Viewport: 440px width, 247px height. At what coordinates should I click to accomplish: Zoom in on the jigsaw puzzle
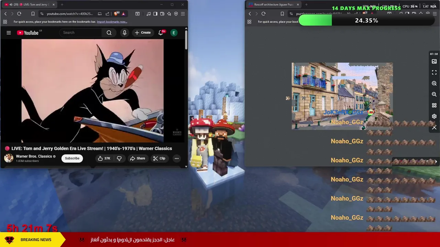pyautogui.click(x=434, y=83)
